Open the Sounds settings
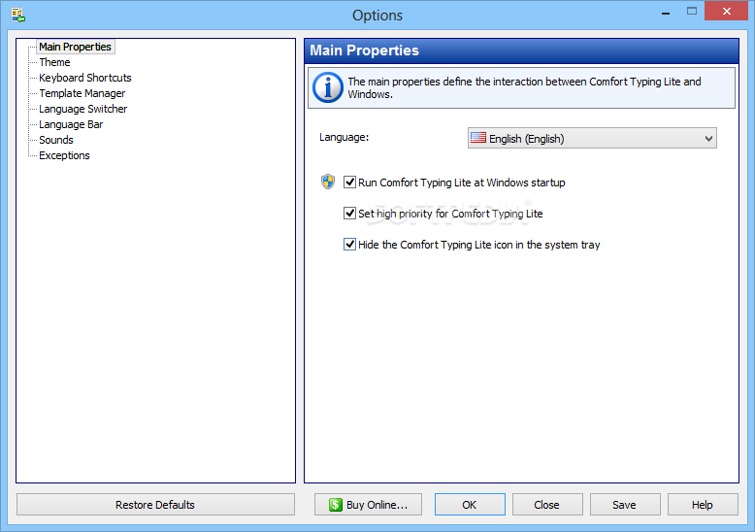 (56, 140)
